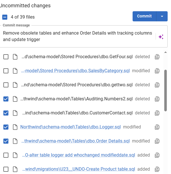Open diff icon for dbo.SalesByCategory.sql row
The height and width of the screenshot is (174, 171).
[x=157, y=71]
